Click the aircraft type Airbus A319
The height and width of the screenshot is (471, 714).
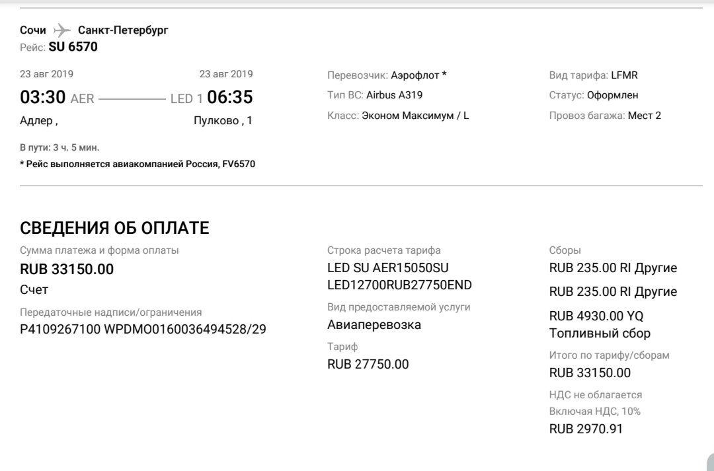(x=394, y=95)
